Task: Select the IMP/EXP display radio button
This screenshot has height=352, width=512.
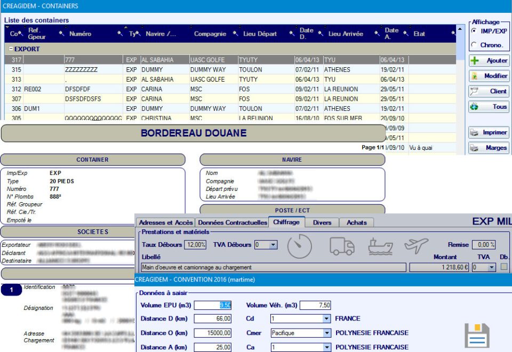Action: [474, 31]
